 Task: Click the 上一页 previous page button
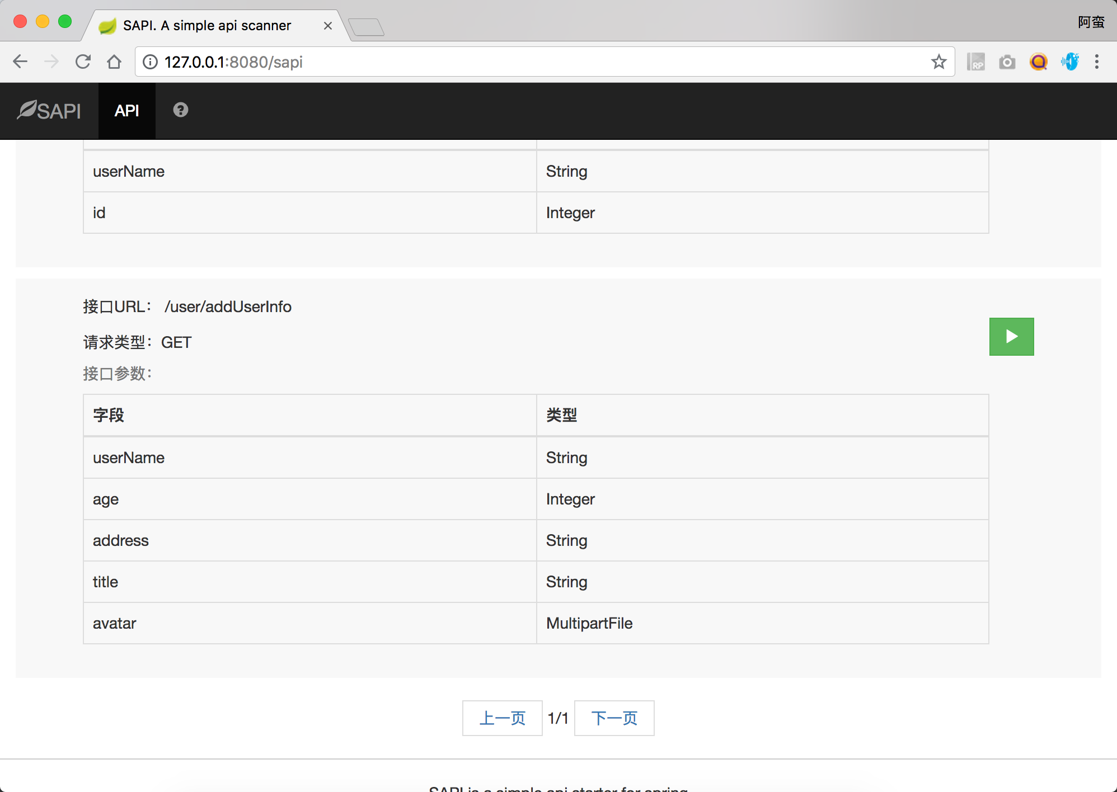point(502,718)
